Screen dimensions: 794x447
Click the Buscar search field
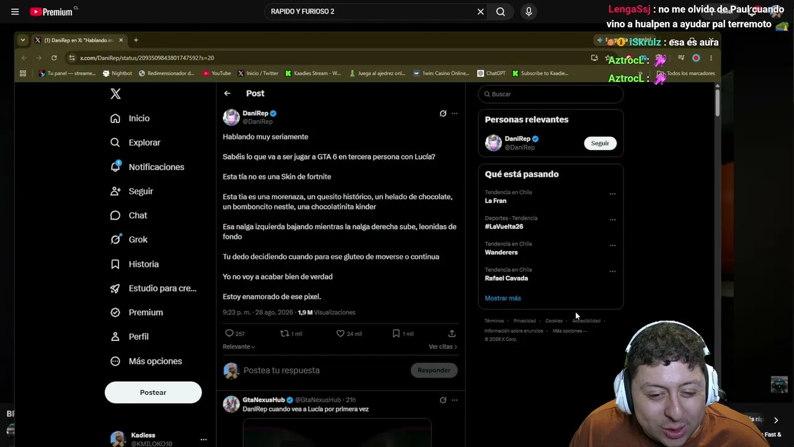point(551,94)
